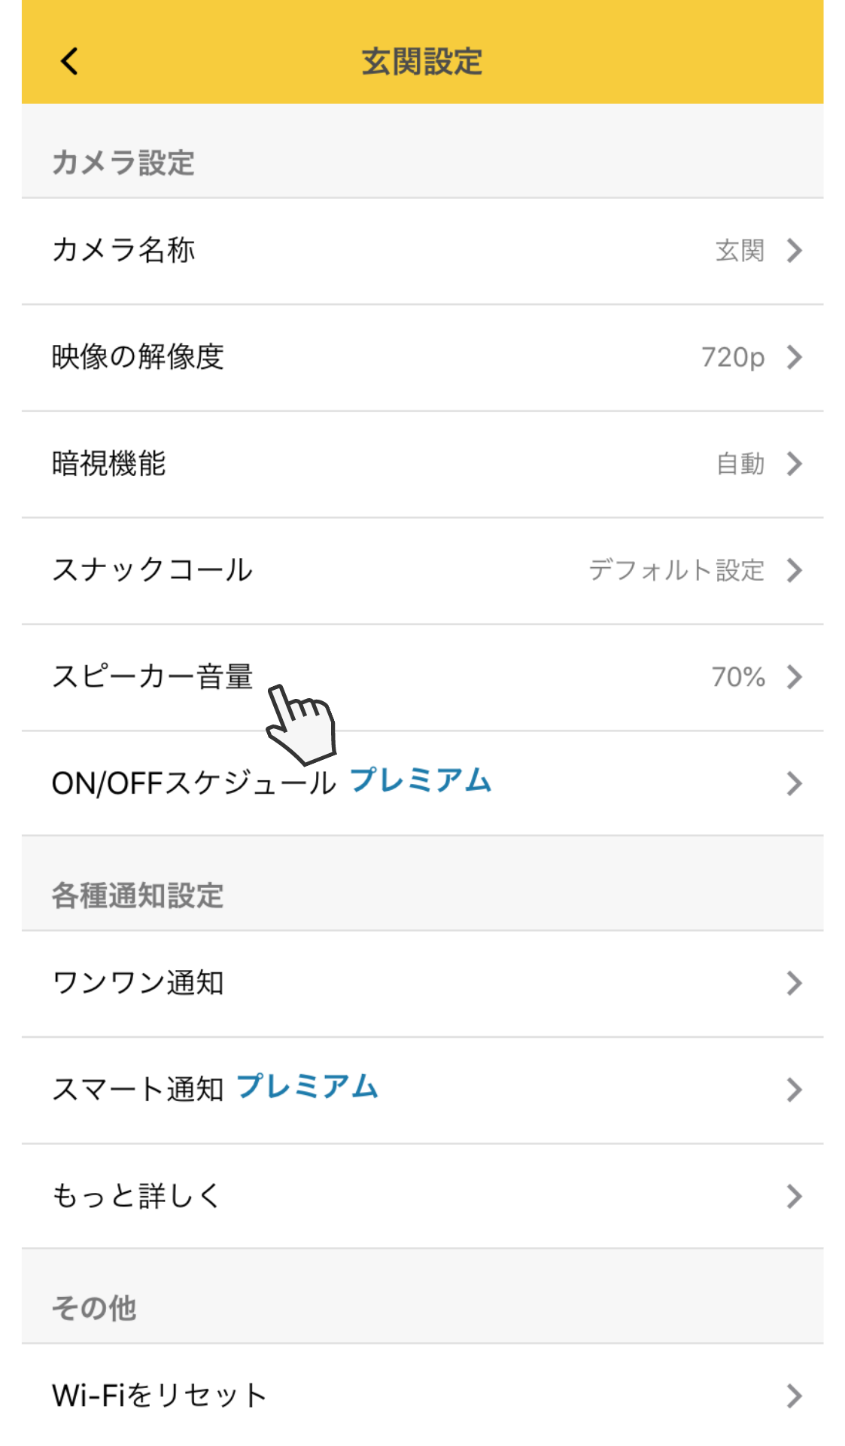
Task: Click chevron on ワンワン通知 row
Action: click(x=794, y=983)
